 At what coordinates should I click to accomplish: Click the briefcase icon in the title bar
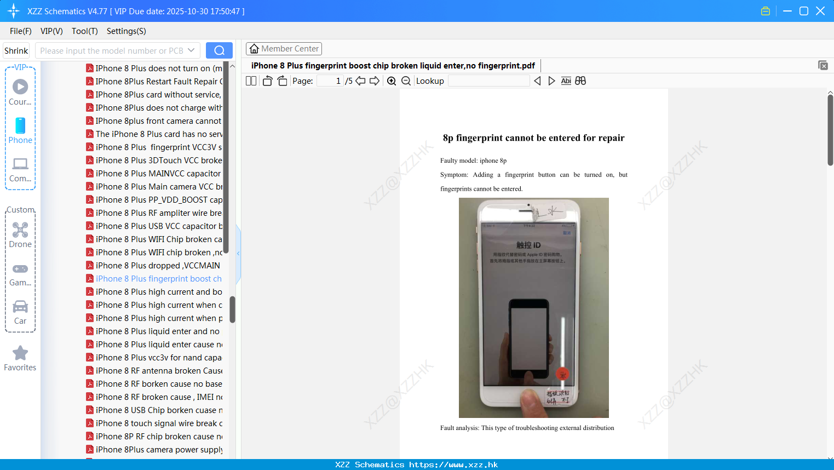click(x=765, y=10)
